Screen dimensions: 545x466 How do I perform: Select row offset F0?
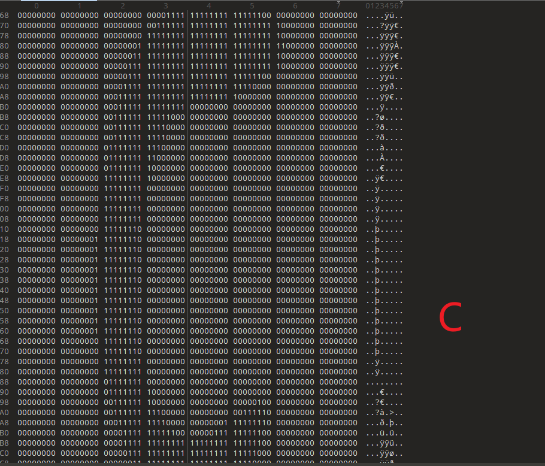tap(5, 188)
